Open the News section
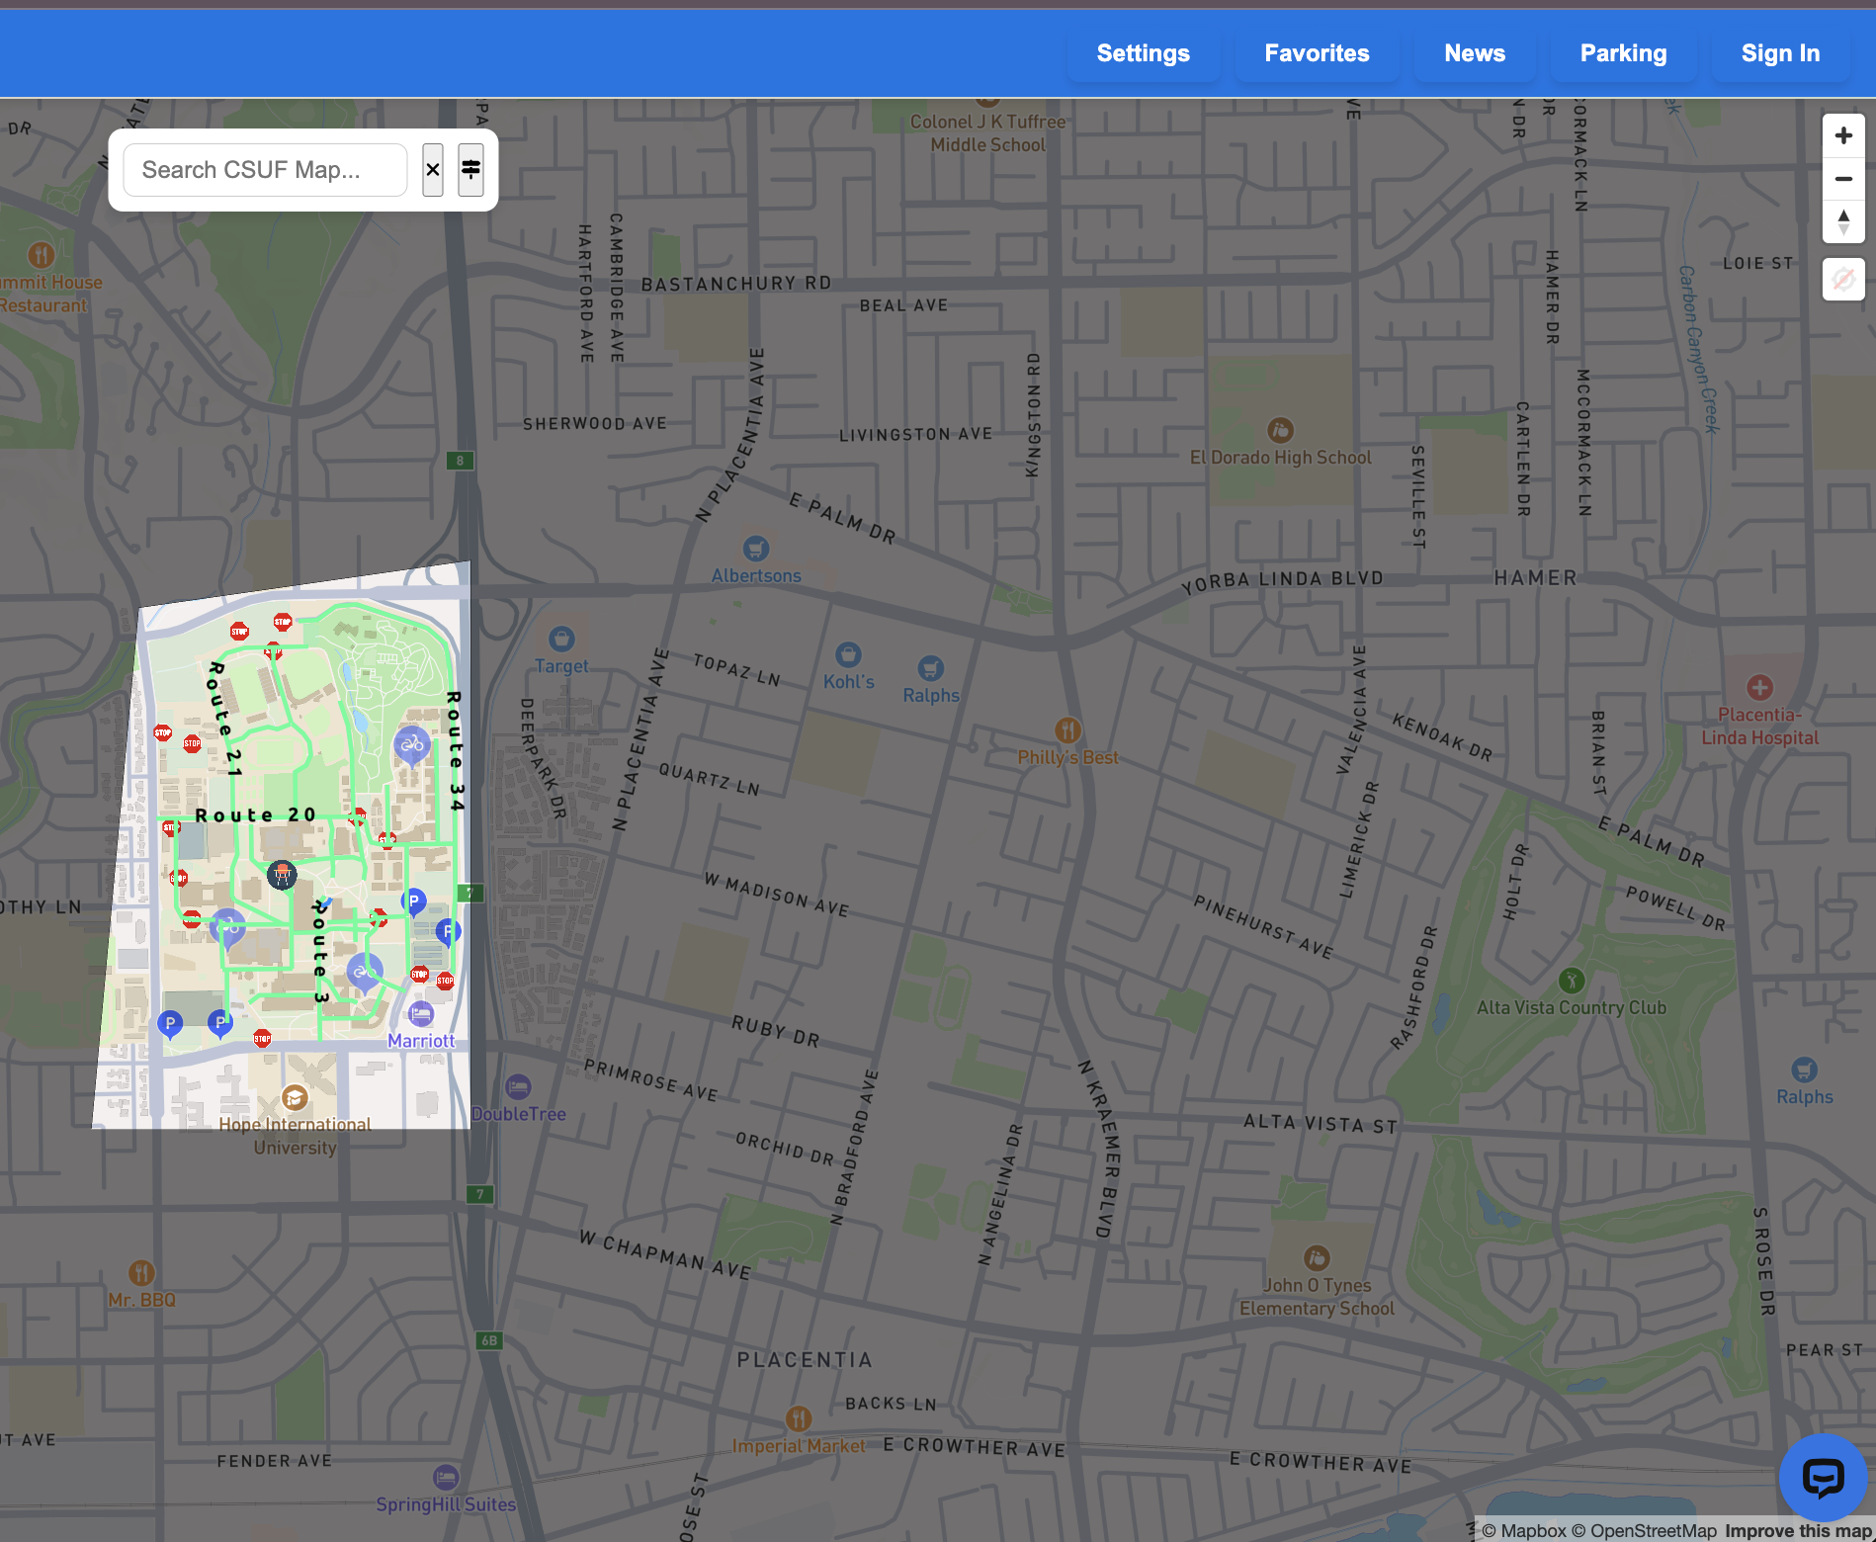 coord(1474,53)
